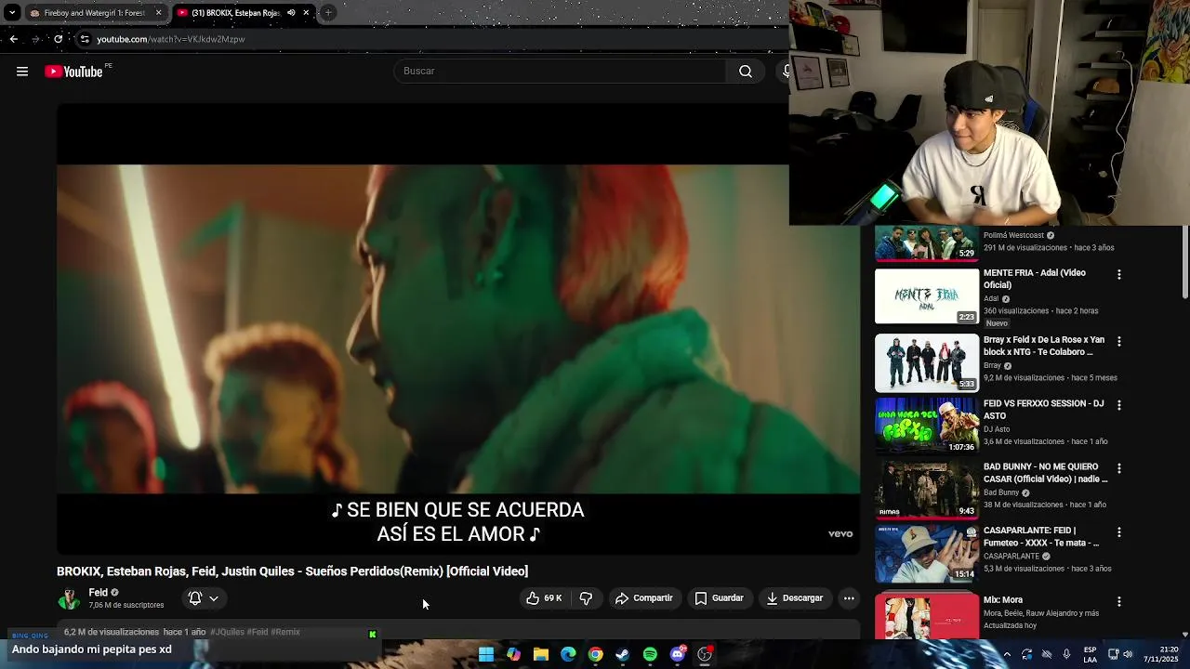Open the OBS Studio taskbar icon

tap(705, 654)
